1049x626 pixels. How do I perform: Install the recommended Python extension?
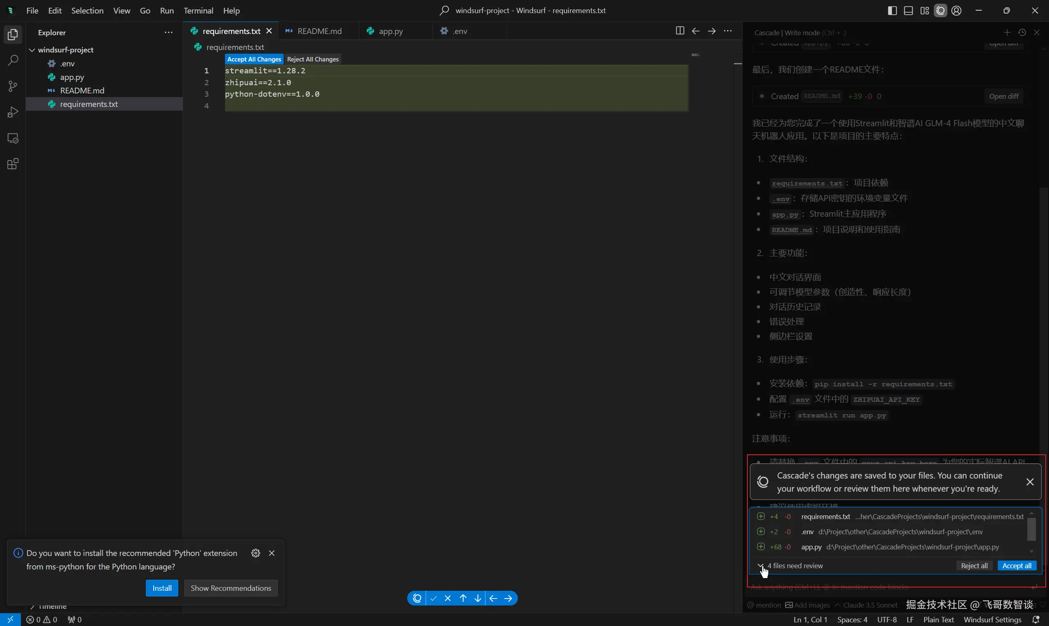tap(161, 588)
